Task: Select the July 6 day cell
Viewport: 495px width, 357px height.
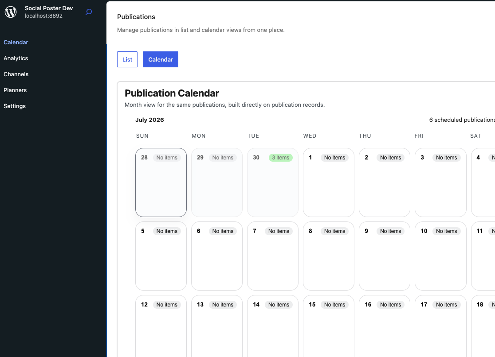Action: (217, 256)
